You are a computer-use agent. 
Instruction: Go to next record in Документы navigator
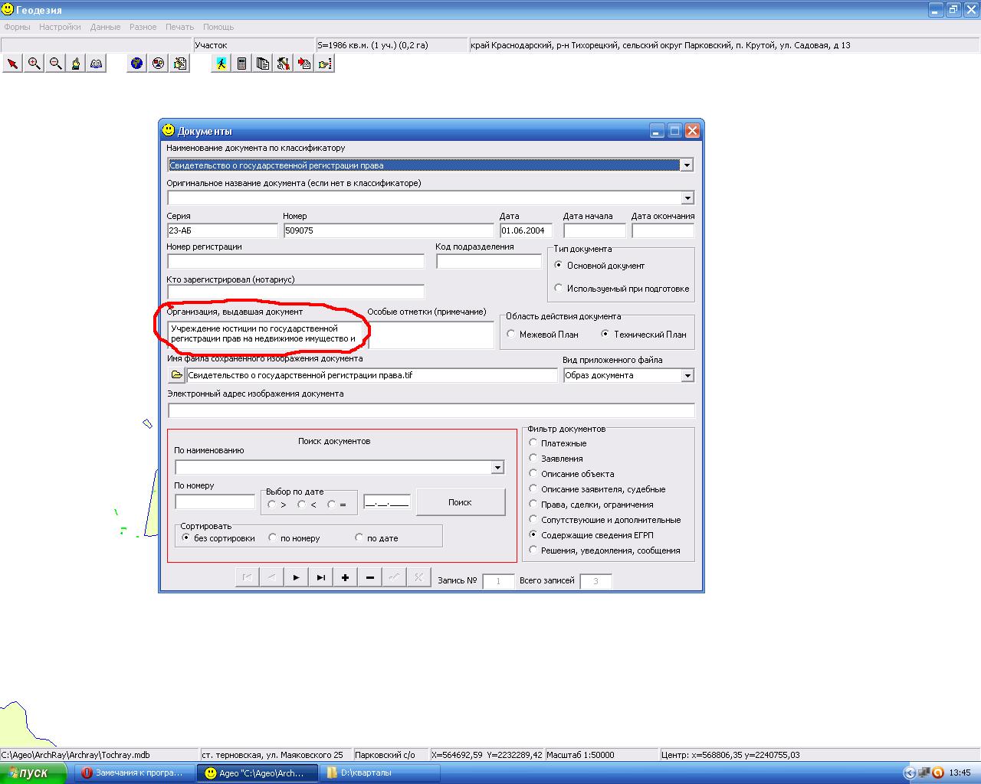pos(296,577)
